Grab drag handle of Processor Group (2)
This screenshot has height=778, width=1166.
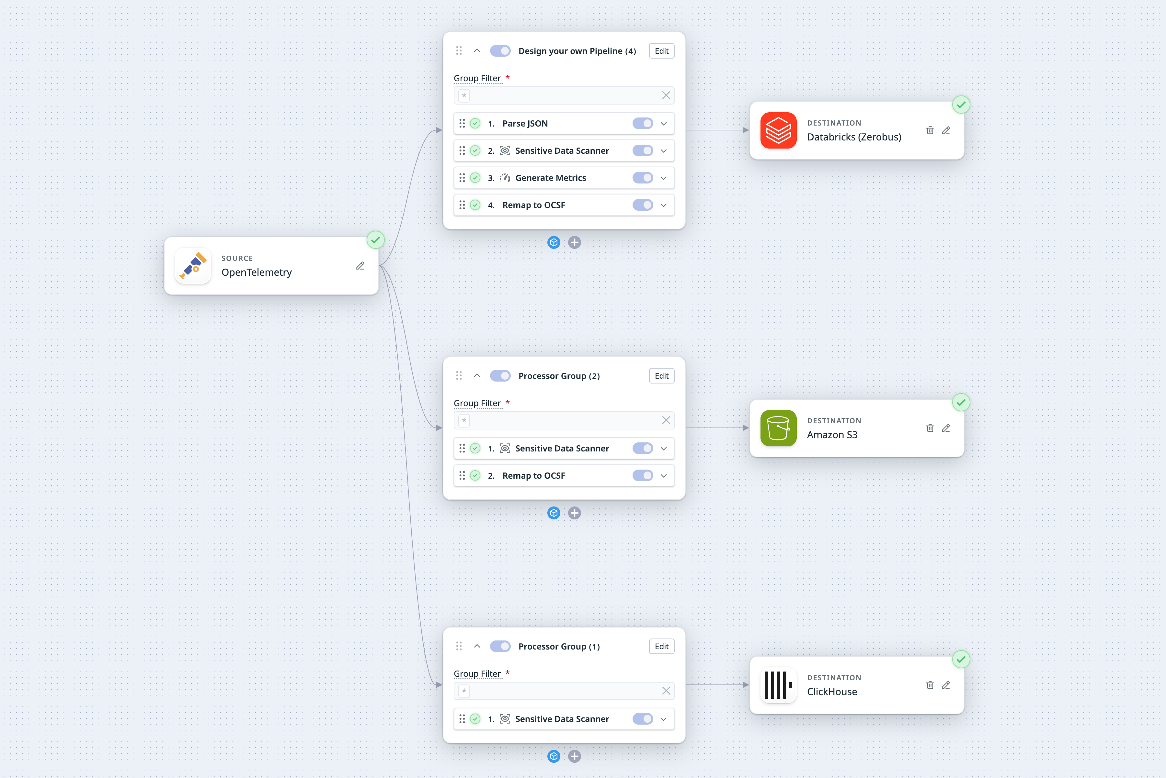(459, 376)
